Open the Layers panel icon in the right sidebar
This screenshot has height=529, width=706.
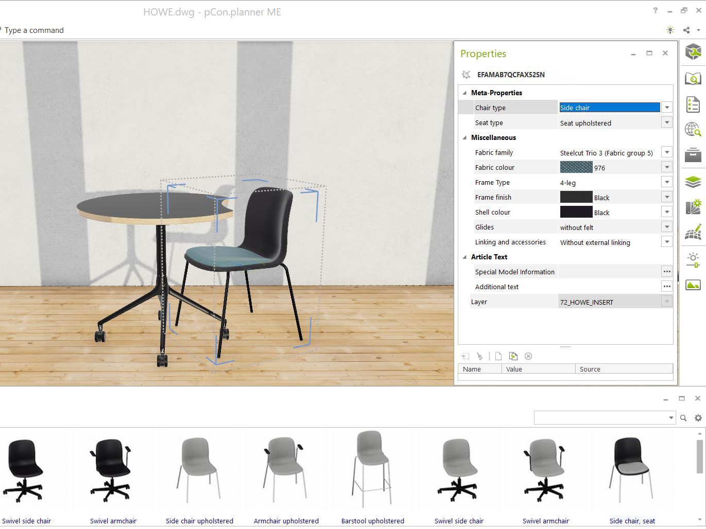tap(693, 182)
